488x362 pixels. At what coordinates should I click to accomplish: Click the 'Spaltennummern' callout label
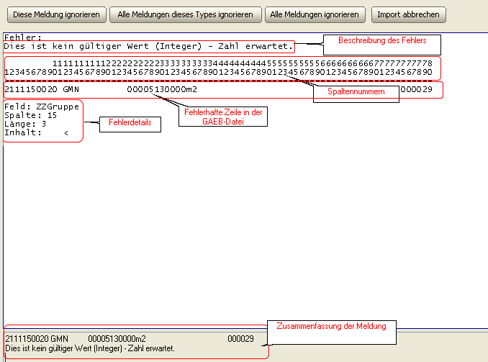(x=356, y=91)
